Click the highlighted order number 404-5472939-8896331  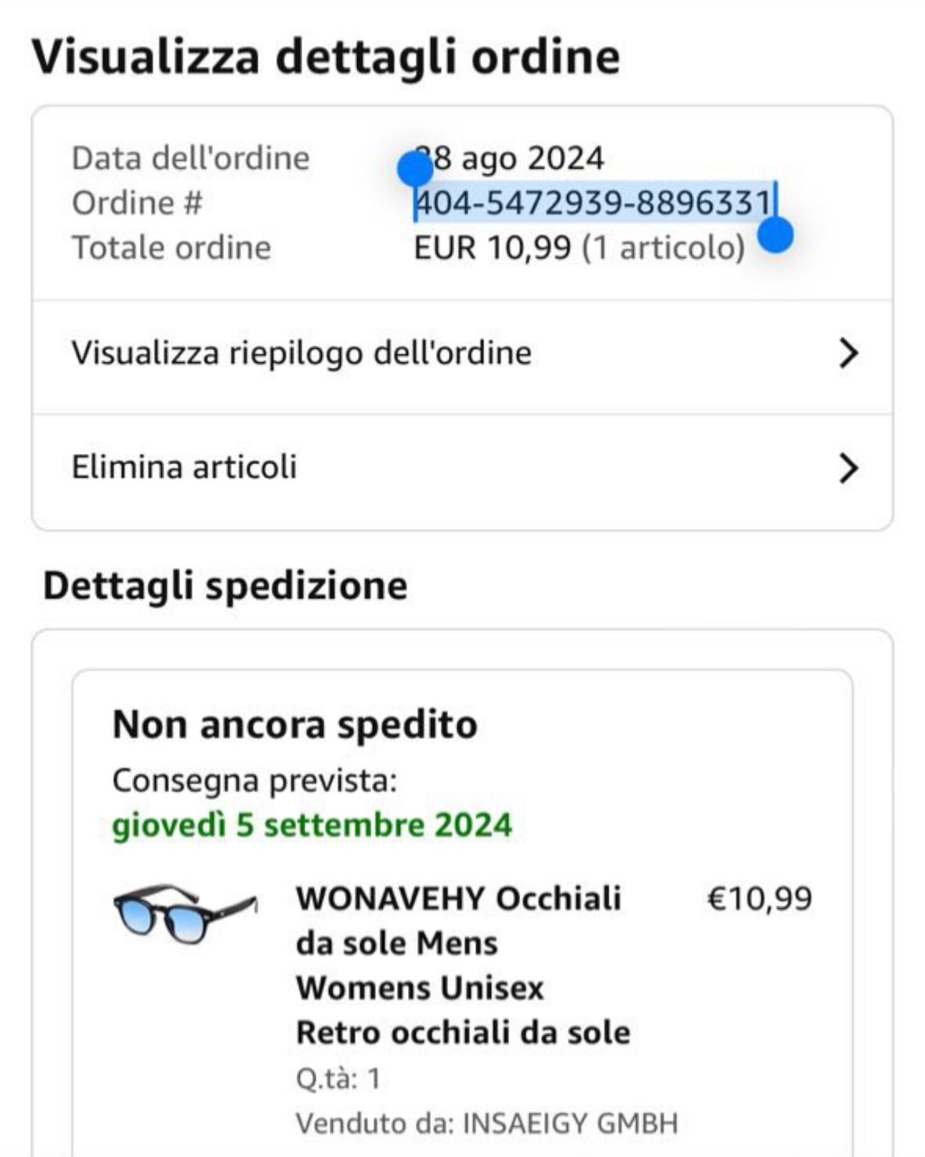pos(594,203)
